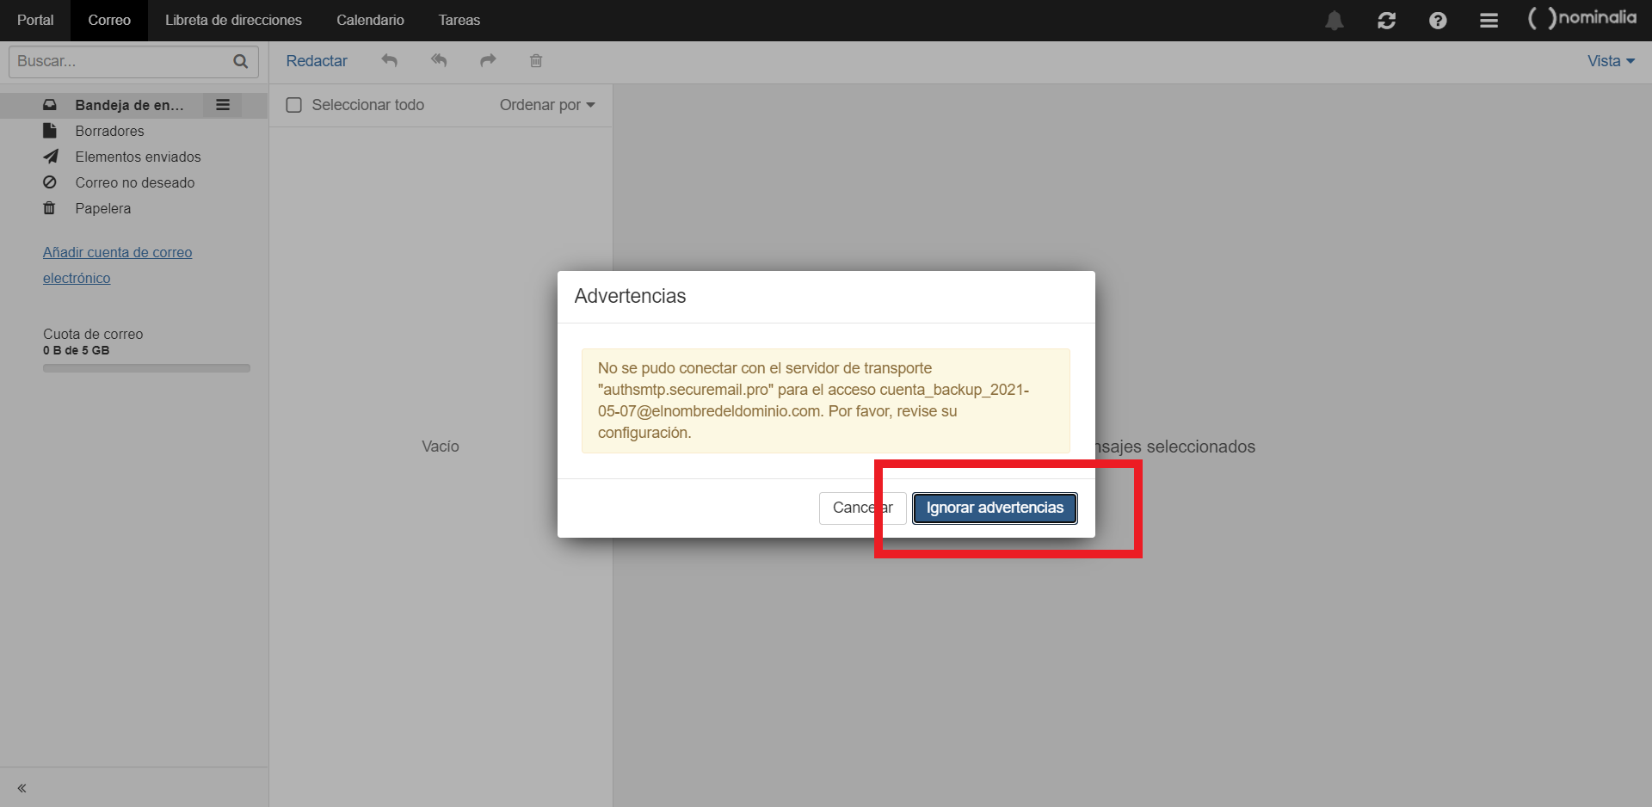Screen dimensions: 1652x807
Task: Click the forward arrow icon
Action: pyautogui.click(x=488, y=60)
